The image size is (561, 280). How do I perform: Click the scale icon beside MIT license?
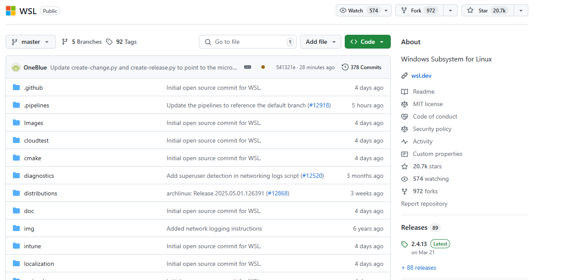[404, 104]
